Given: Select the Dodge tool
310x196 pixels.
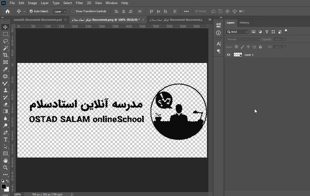Looking at the screenshot, I should click(x=5, y=125).
